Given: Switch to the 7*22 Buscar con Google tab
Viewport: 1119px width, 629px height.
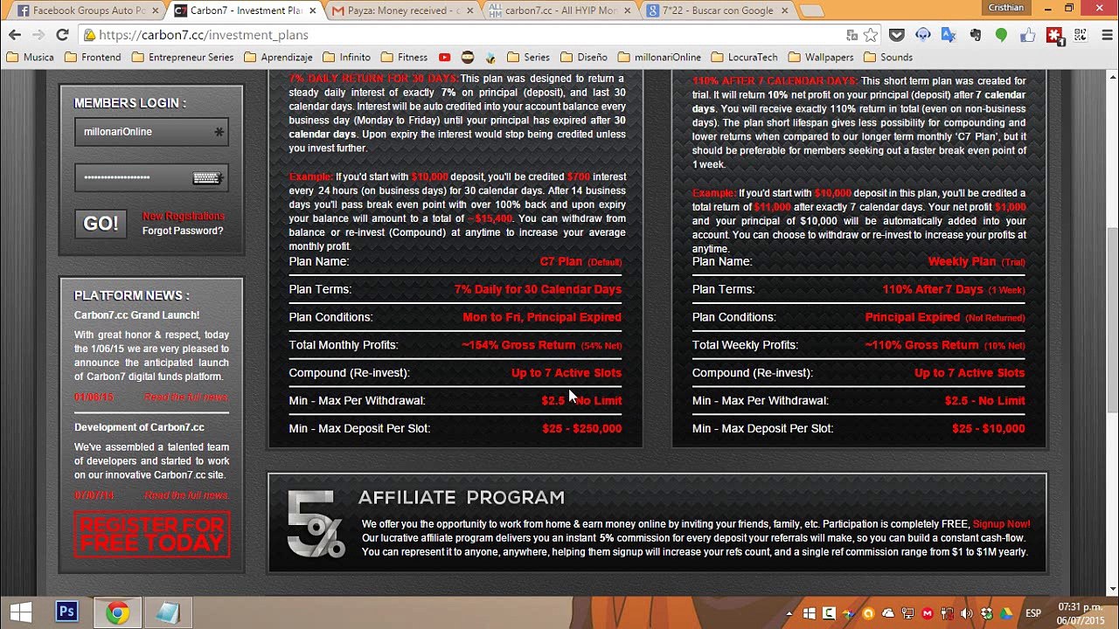Looking at the screenshot, I should tap(717, 10).
